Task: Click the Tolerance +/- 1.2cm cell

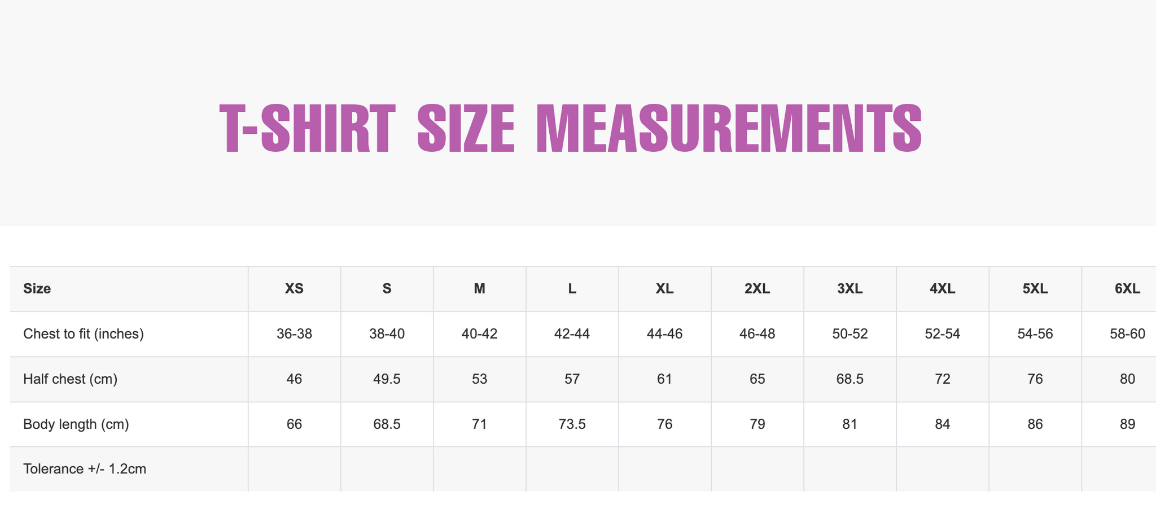Action: click(x=85, y=469)
